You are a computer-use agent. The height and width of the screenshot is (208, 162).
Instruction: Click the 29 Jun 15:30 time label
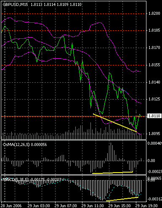120,206
